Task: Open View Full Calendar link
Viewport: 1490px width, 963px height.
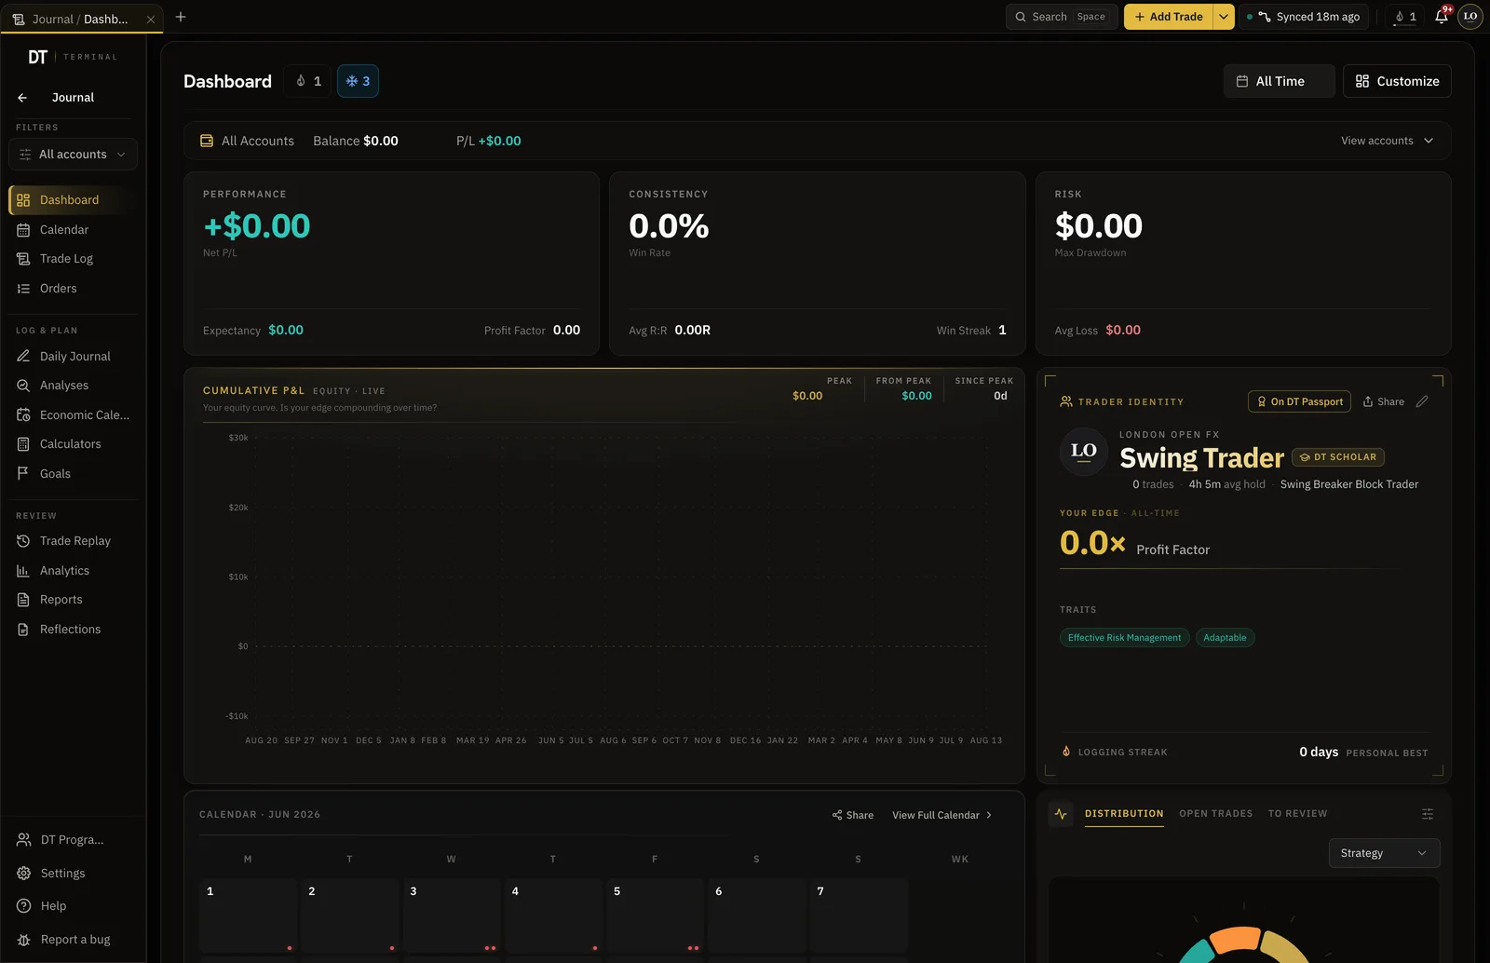Action: click(x=942, y=815)
